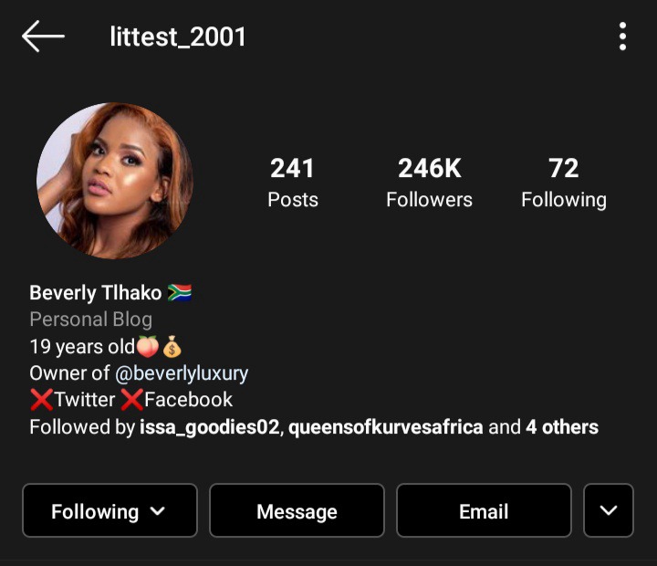Tap the back arrow icon
657x566 pixels.
(43, 36)
